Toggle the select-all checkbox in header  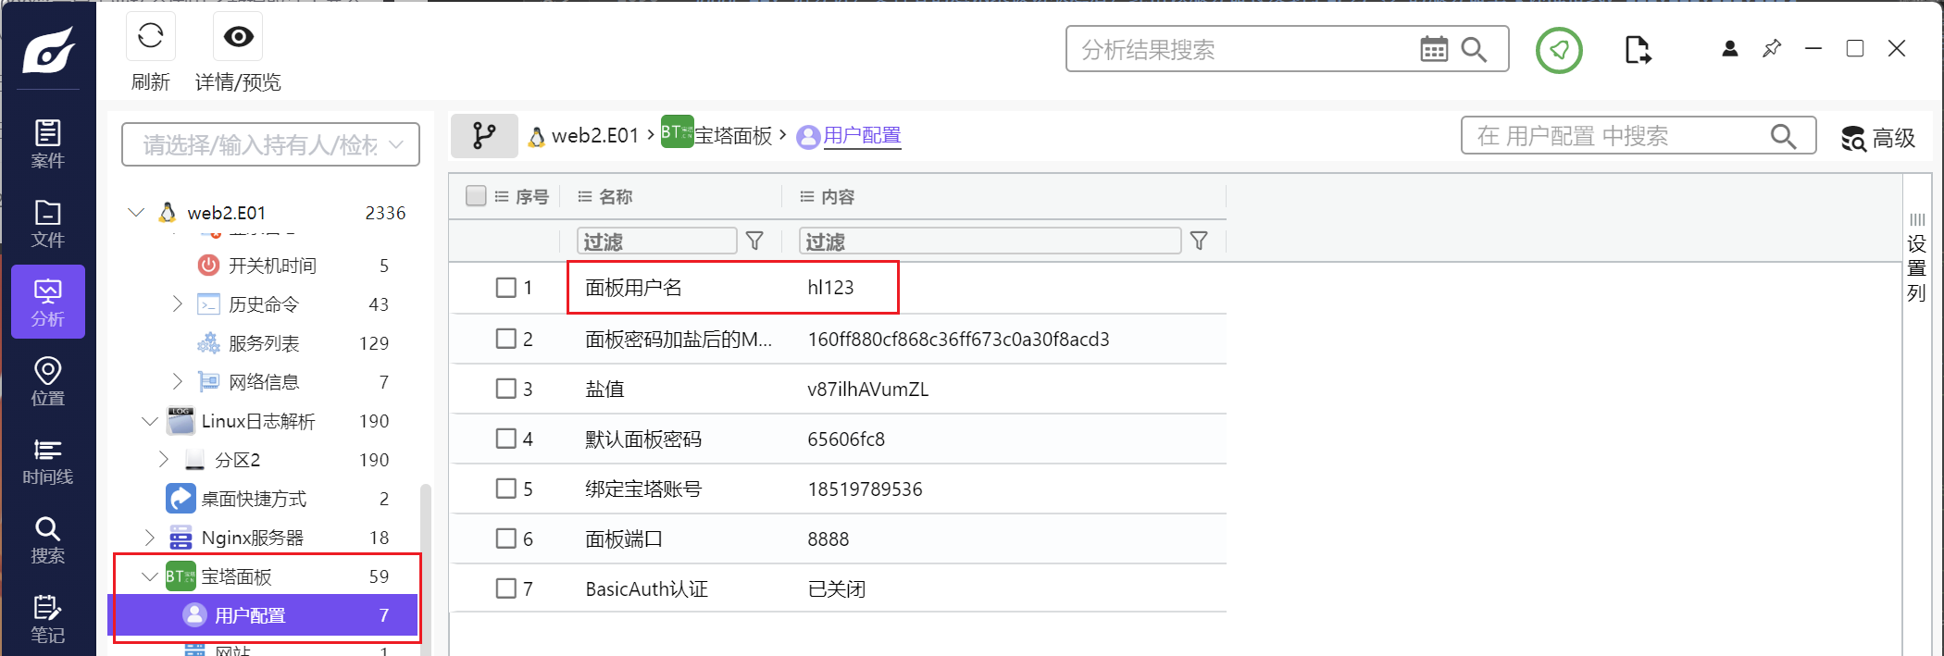476,196
